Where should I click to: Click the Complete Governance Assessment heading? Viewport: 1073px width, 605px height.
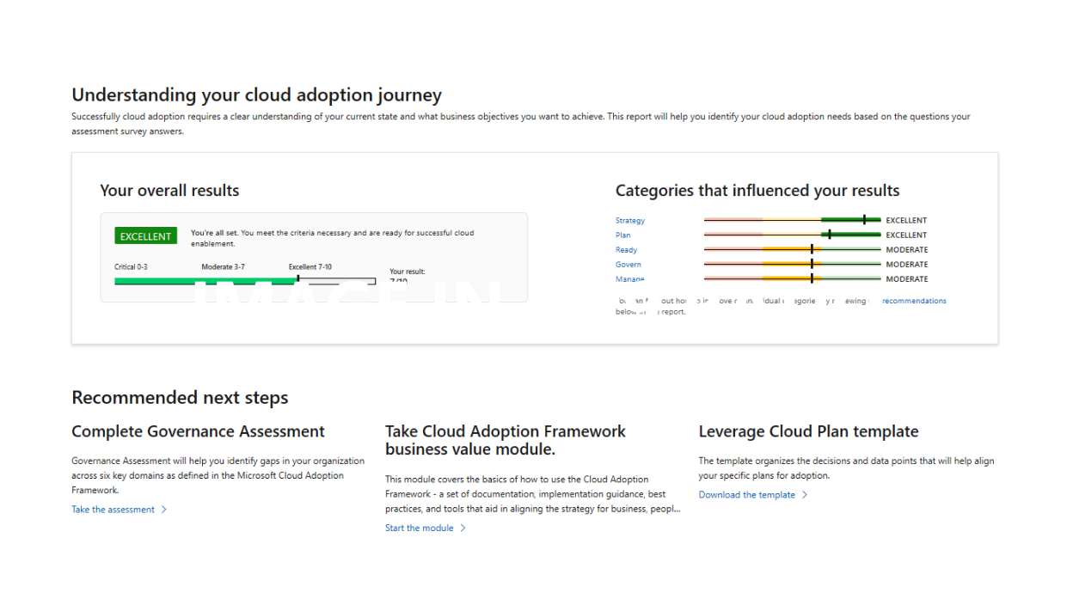tap(198, 431)
